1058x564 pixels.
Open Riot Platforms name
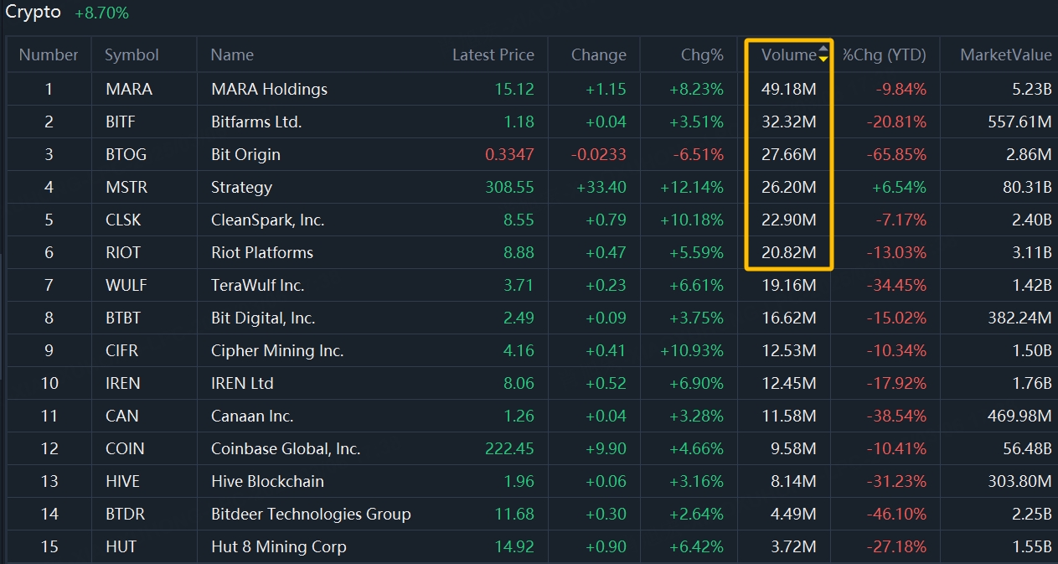point(262,252)
